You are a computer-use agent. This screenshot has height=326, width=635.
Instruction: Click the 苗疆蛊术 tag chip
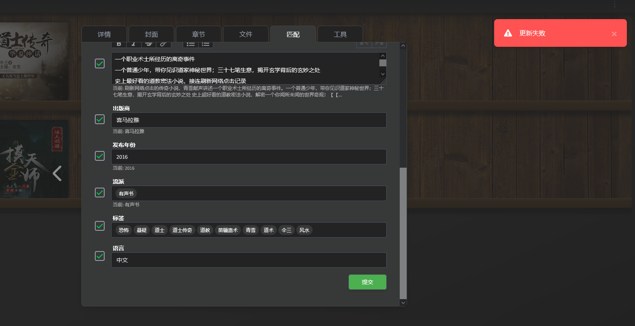click(228, 230)
